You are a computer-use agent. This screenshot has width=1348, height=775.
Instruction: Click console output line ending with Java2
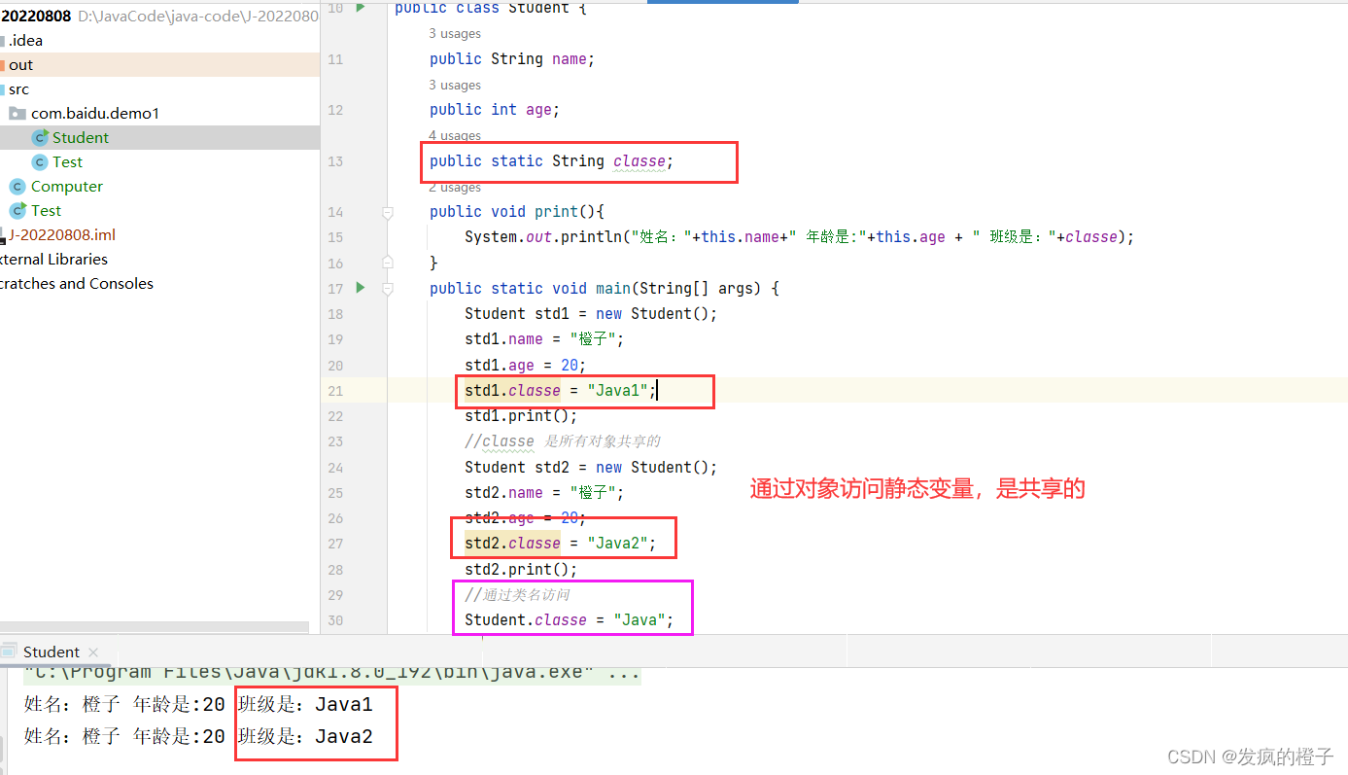point(198,736)
